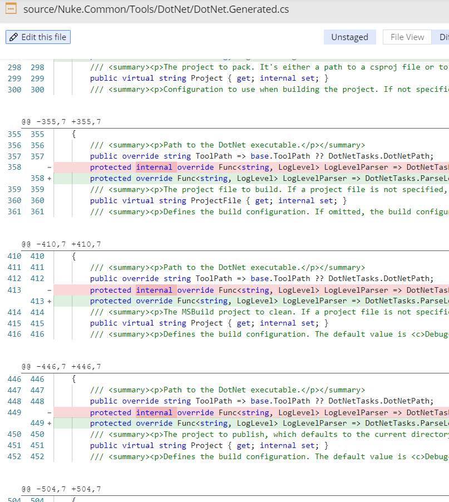
Task: Click line 361 build configuration summary
Action: pos(269,212)
